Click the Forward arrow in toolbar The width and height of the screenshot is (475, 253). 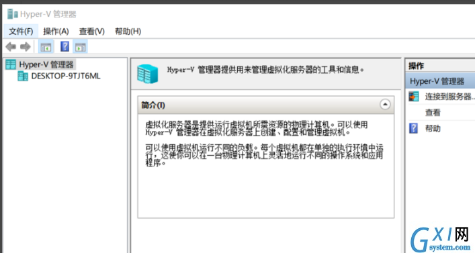coord(26,46)
